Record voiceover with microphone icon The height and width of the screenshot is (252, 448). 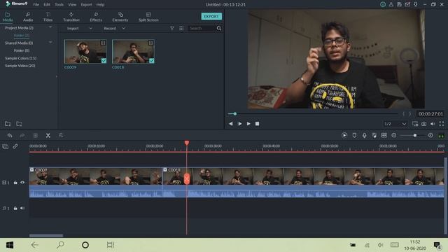click(364, 135)
